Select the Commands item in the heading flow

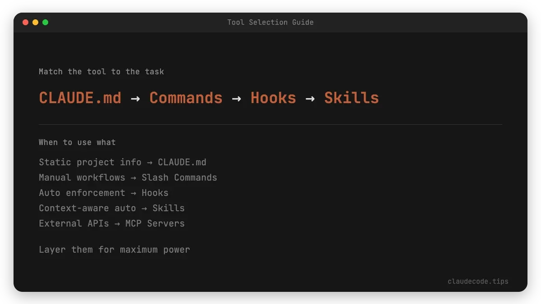[186, 98]
